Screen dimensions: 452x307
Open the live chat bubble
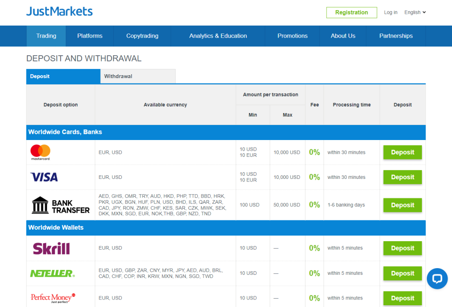437,279
